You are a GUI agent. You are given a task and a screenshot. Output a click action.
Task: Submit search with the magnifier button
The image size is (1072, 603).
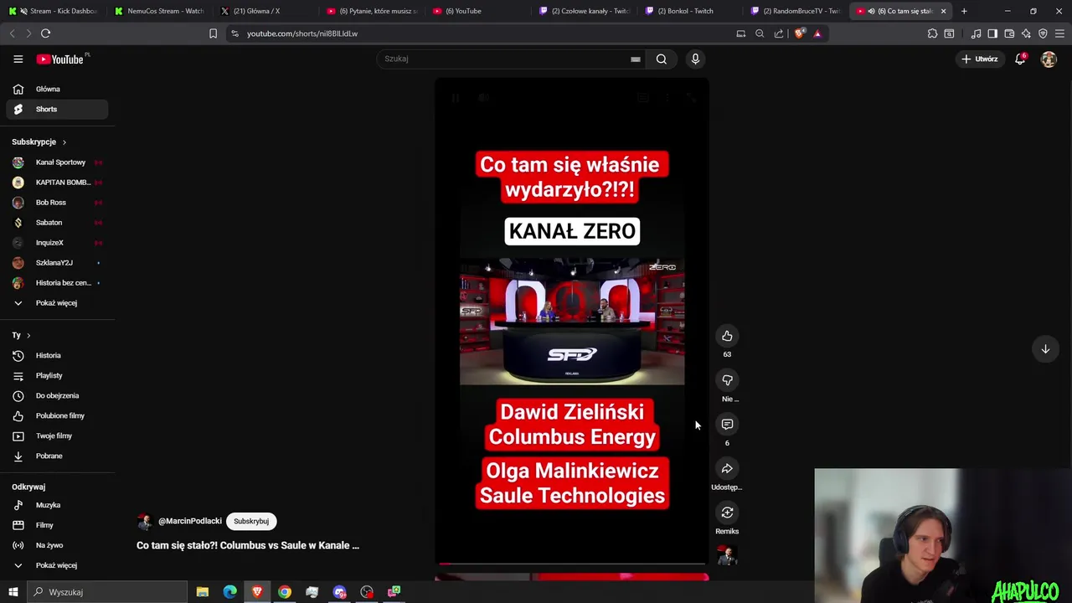click(662, 59)
